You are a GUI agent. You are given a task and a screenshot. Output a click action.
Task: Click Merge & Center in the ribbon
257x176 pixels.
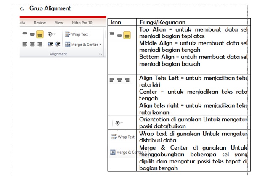click(x=82, y=45)
